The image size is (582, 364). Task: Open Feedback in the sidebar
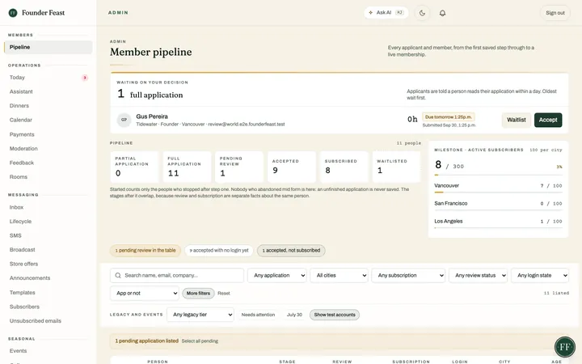tap(48, 163)
